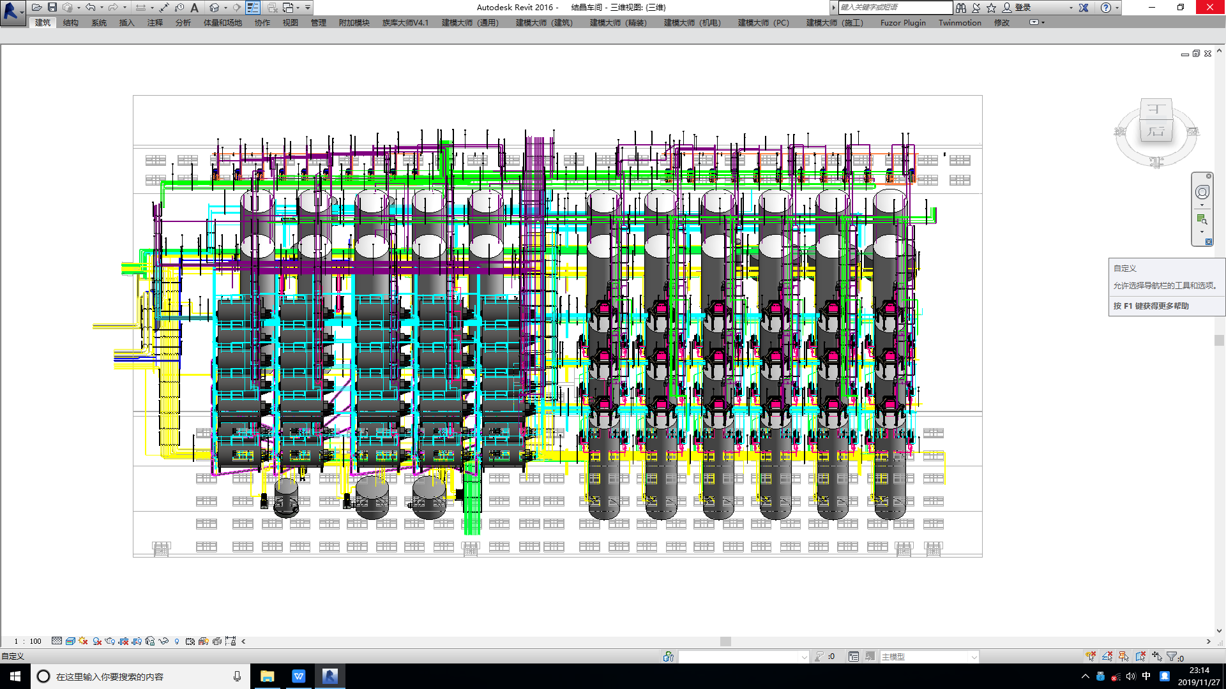Click the Zoom tool in navigation bar

coord(1202,219)
